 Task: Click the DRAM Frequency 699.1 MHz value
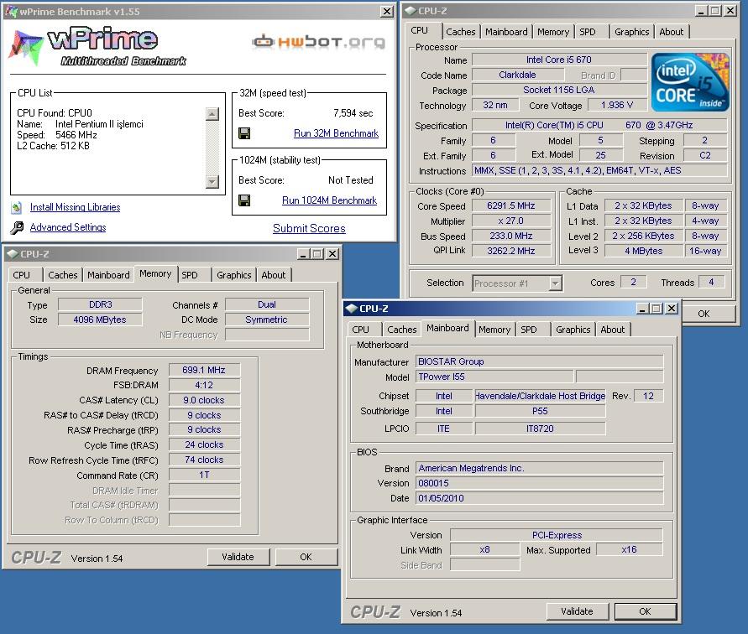point(204,371)
